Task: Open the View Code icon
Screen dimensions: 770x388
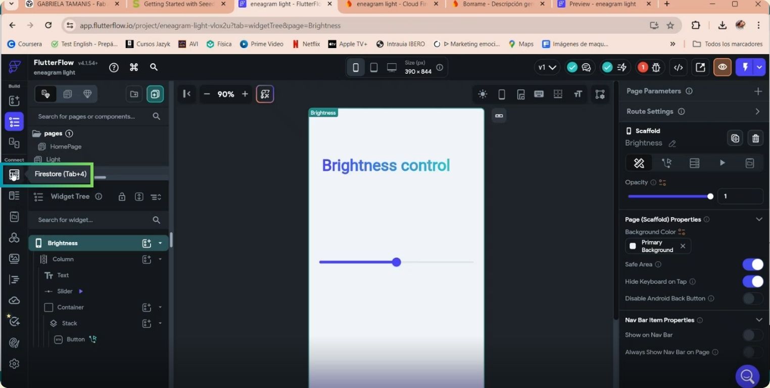Action: [x=679, y=67]
